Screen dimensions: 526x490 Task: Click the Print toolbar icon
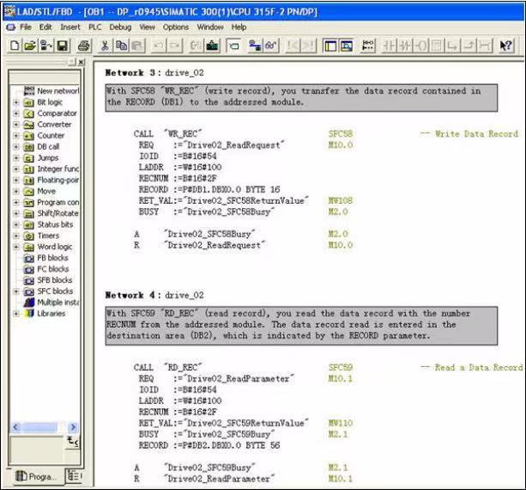click(x=83, y=45)
